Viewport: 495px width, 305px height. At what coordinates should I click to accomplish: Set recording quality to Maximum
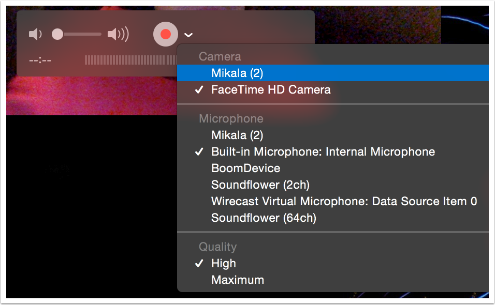click(x=237, y=280)
